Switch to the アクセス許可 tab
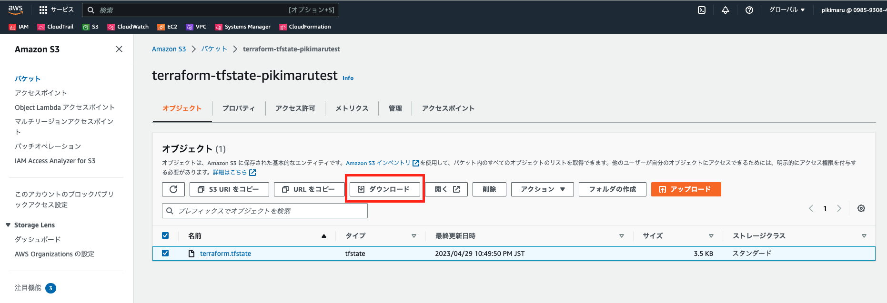 (295, 108)
